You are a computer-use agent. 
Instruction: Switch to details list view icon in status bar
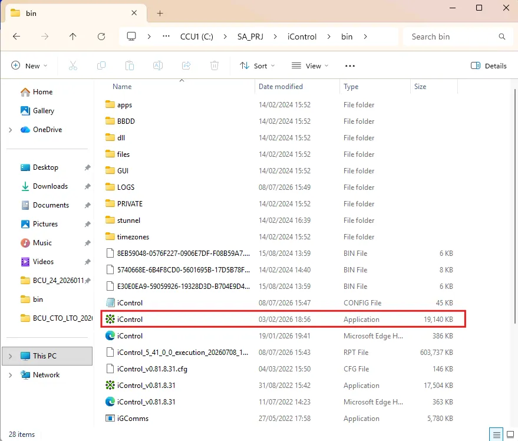[496, 435]
